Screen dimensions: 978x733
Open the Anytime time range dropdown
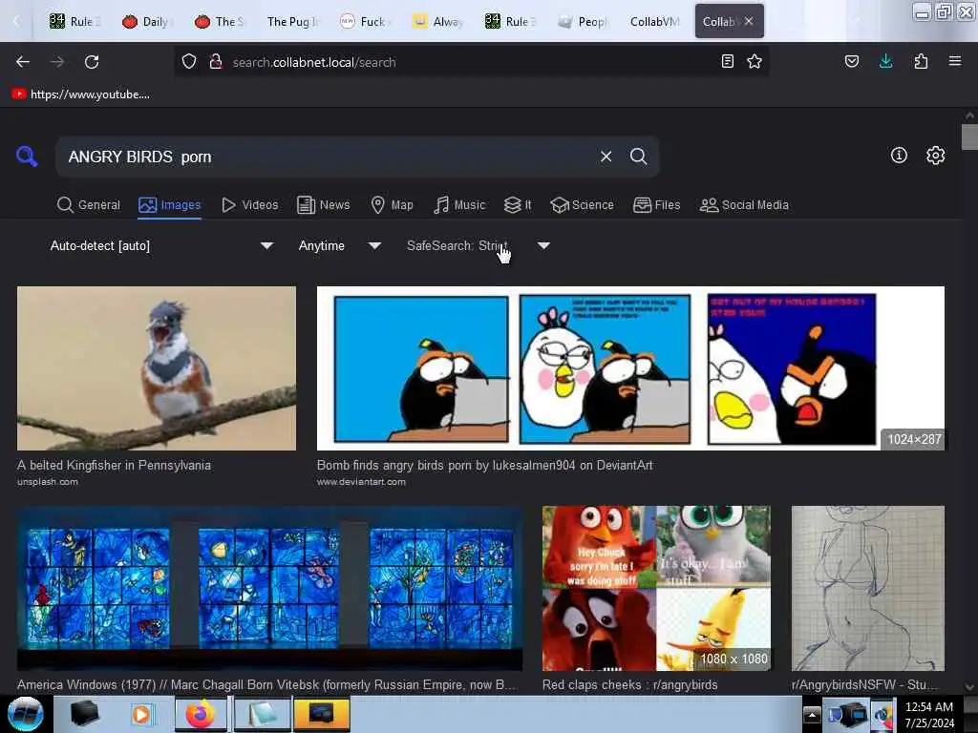339,245
